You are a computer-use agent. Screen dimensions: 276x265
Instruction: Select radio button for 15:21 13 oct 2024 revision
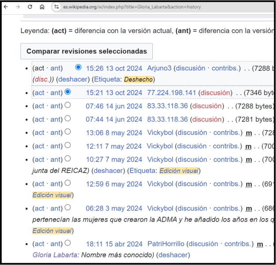coord(68,92)
